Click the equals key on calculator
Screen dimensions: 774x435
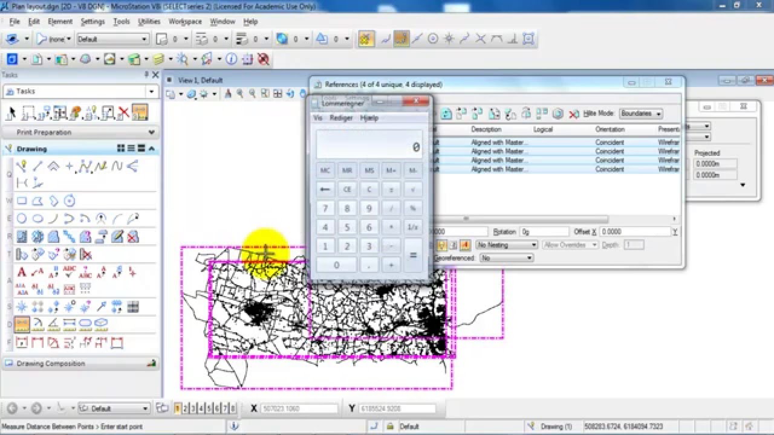coord(413,255)
